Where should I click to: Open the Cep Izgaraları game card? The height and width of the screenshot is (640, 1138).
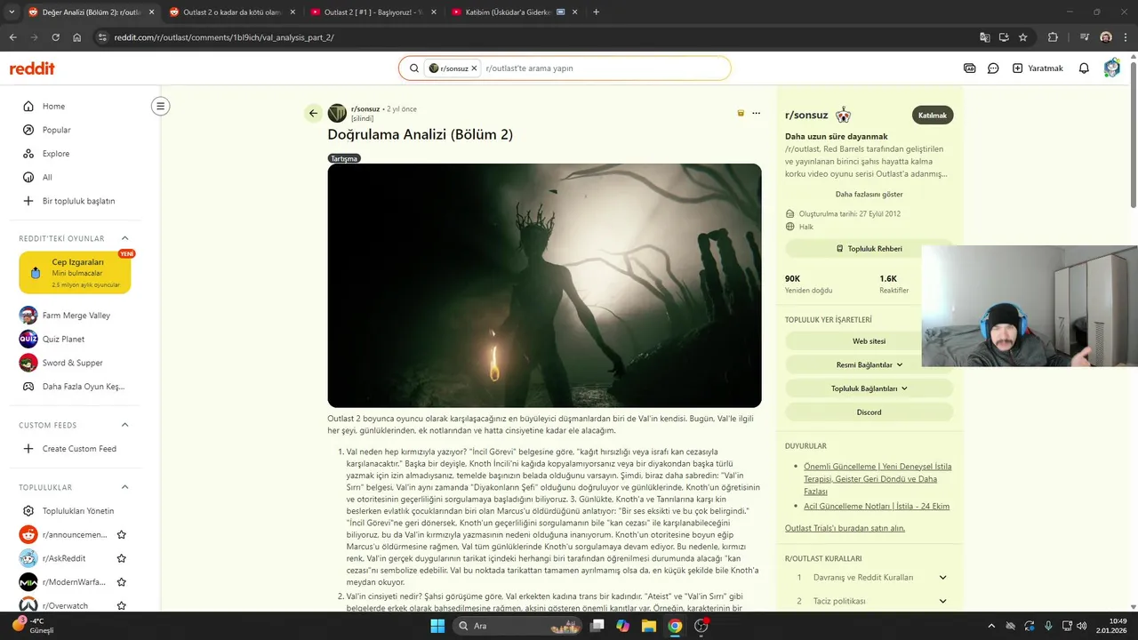(75, 273)
